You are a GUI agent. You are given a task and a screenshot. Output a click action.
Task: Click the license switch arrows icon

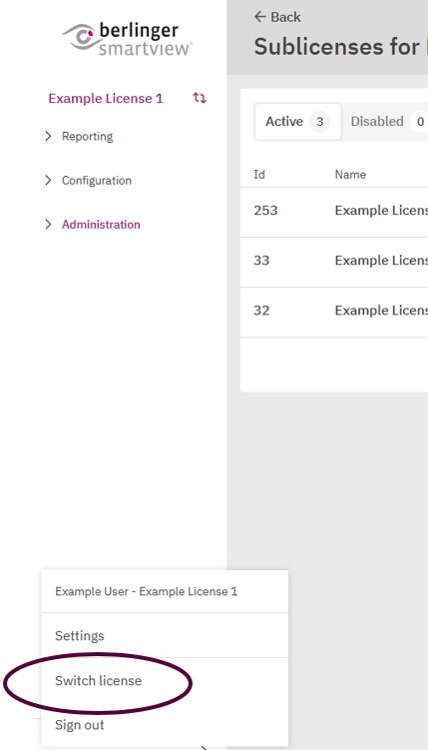200,98
